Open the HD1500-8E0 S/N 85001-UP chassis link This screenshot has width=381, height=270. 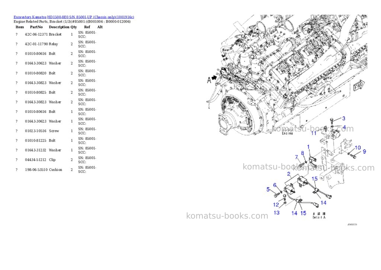point(91,17)
